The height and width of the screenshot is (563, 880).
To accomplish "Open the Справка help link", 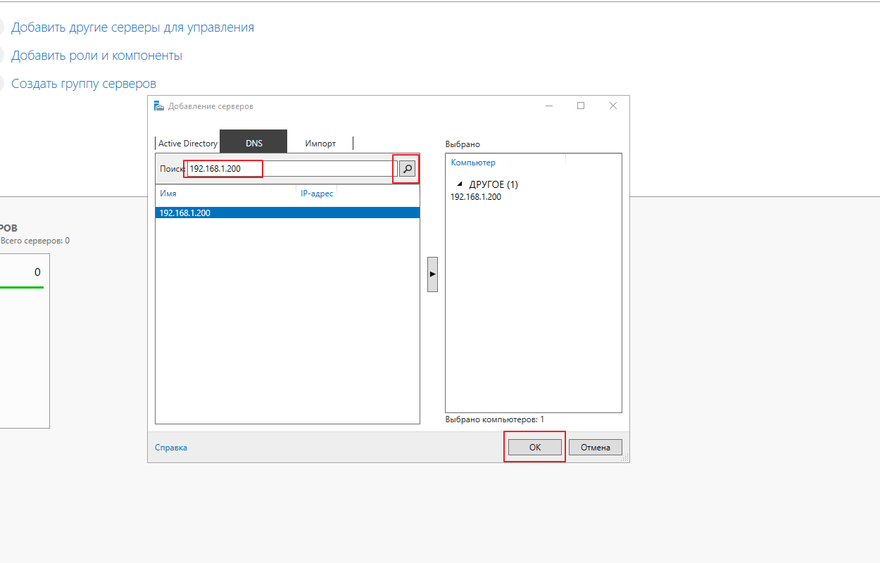I will [x=171, y=448].
